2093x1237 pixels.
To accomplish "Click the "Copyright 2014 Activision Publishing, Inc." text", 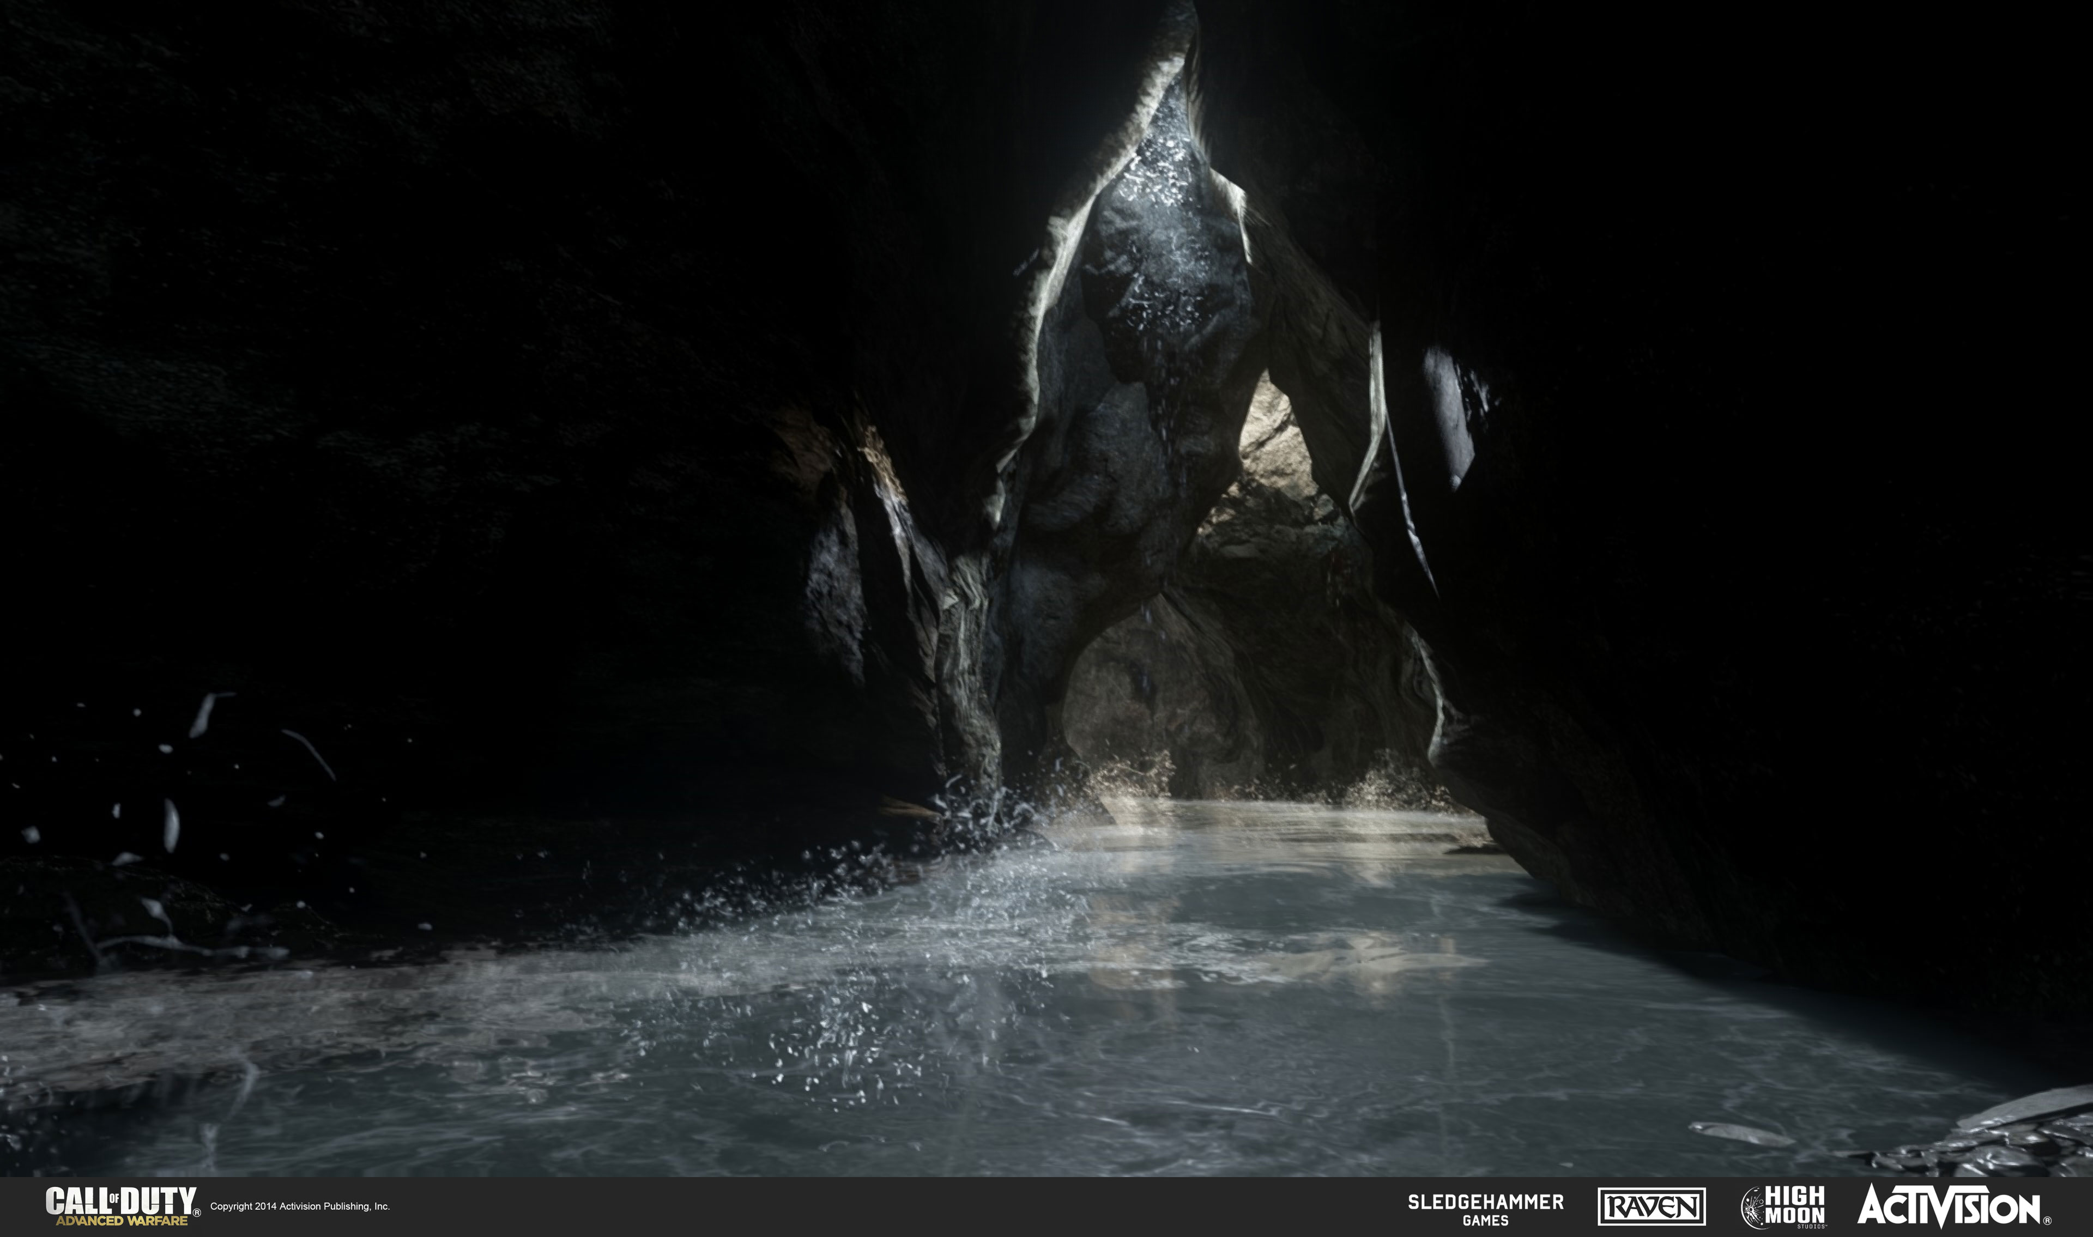I will pos(300,1206).
